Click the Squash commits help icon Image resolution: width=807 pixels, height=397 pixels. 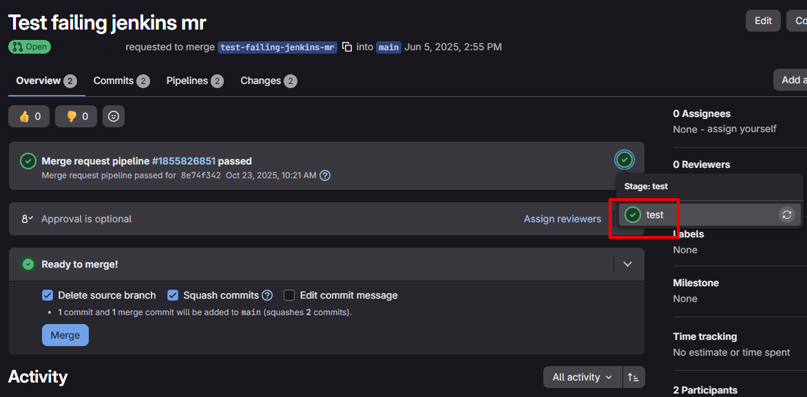[267, 295]
